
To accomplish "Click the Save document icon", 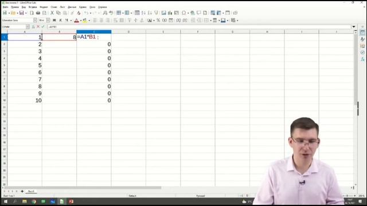I will click(21, 13).
